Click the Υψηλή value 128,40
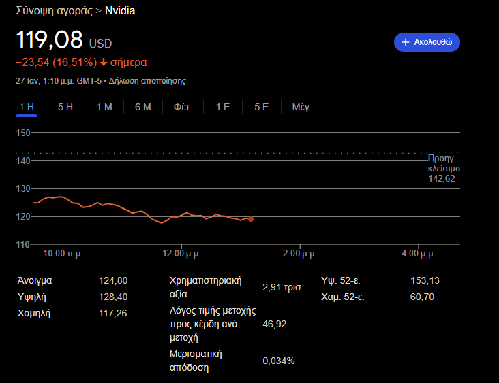499x383 pixels. click(x=113, y=297)
